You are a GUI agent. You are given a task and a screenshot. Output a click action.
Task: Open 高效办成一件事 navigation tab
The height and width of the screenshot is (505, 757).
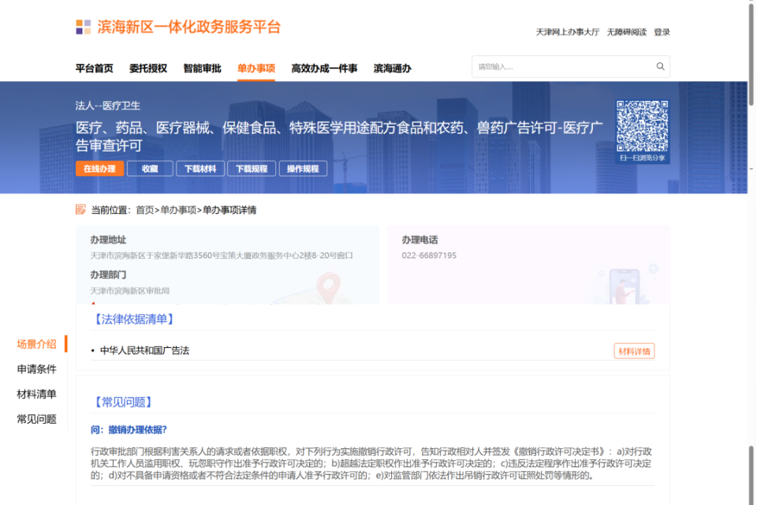324,69
